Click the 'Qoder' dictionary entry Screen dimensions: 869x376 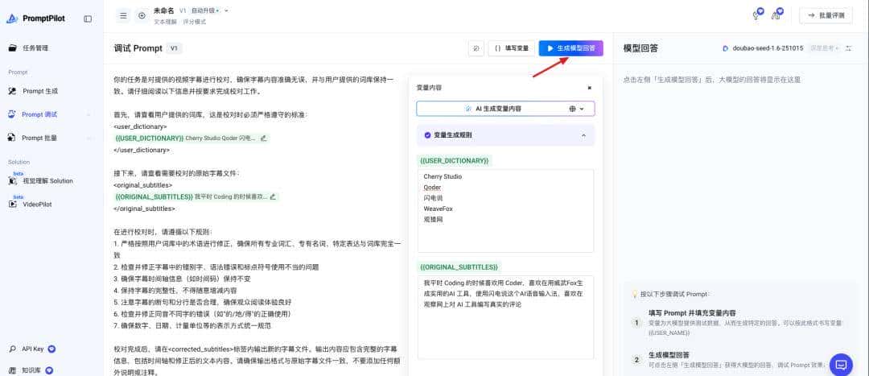(x=432, y=188)
